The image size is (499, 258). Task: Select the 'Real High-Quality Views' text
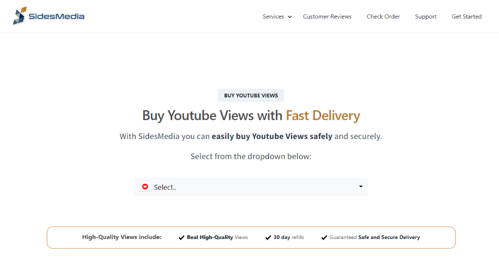(217, 238)
